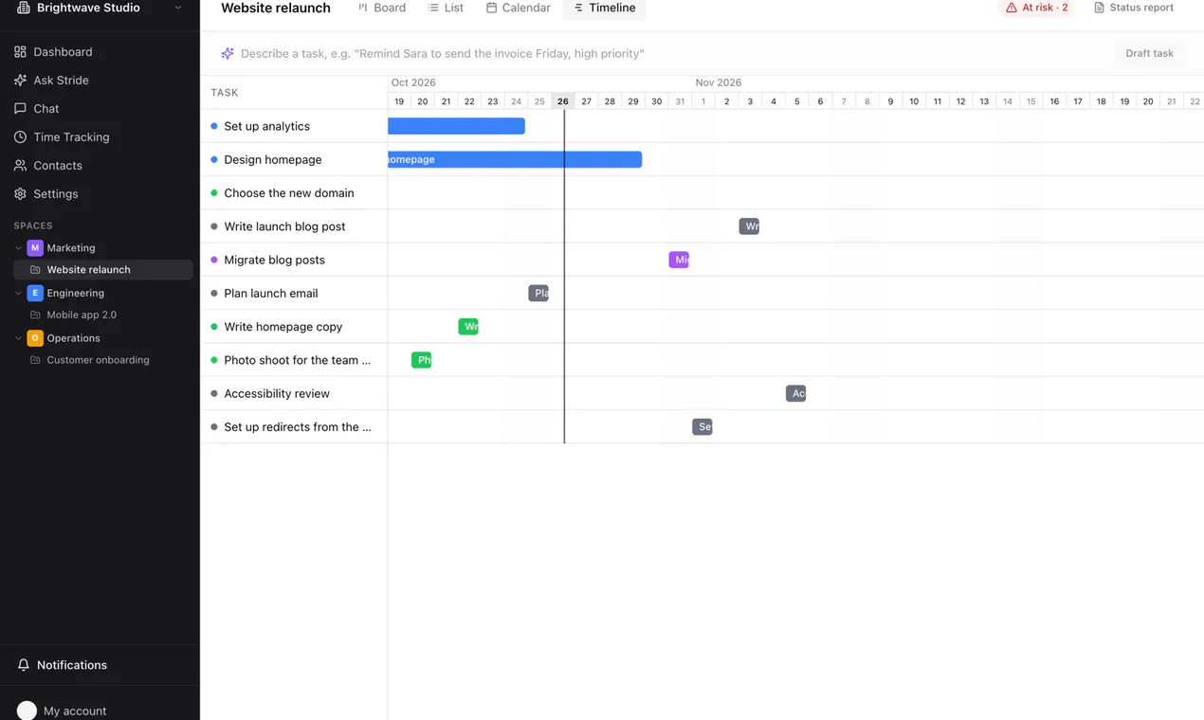Click the Website relaunch folder icon

pos(35,270)
